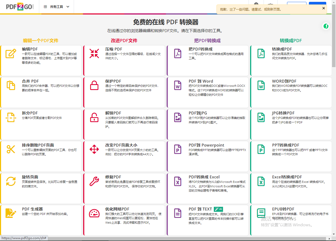336x241 pixels.
Task: Click the green WORD到PDF icon
Action: (x=261, y=85)
